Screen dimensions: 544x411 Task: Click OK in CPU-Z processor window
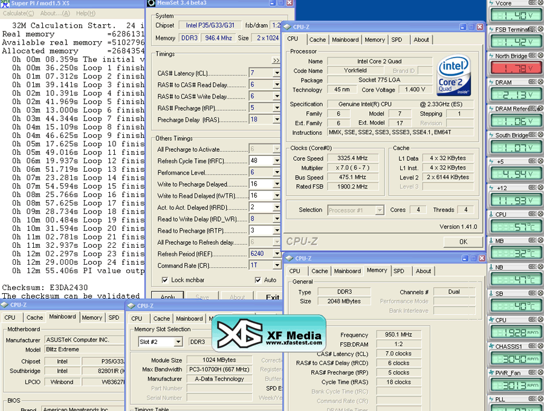coord(463,242)
